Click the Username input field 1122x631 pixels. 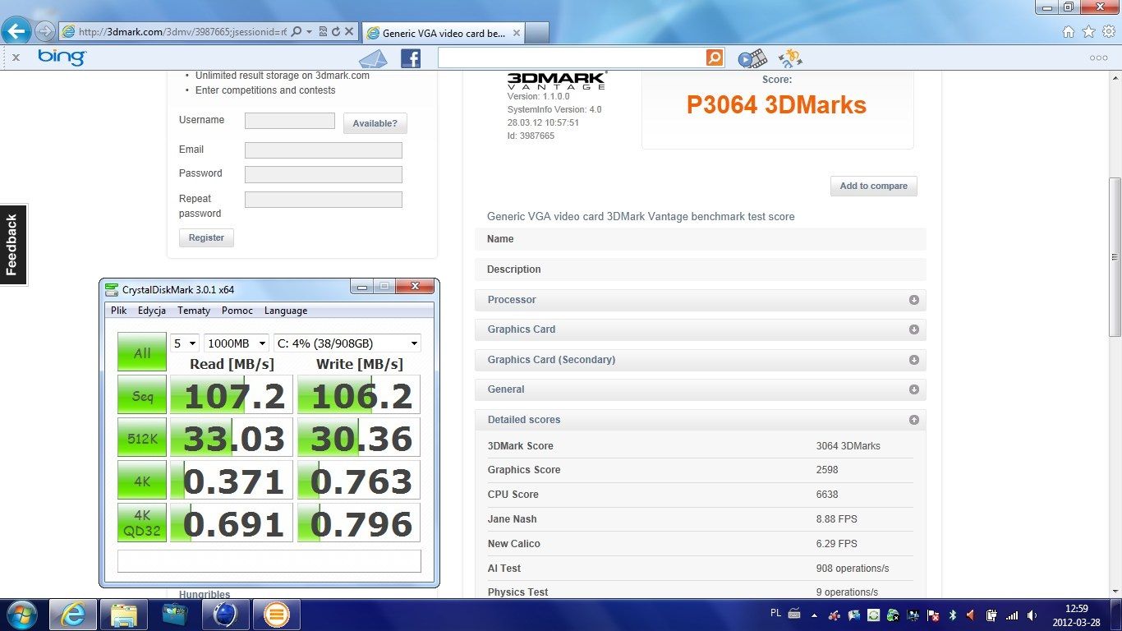coord(290,121)
